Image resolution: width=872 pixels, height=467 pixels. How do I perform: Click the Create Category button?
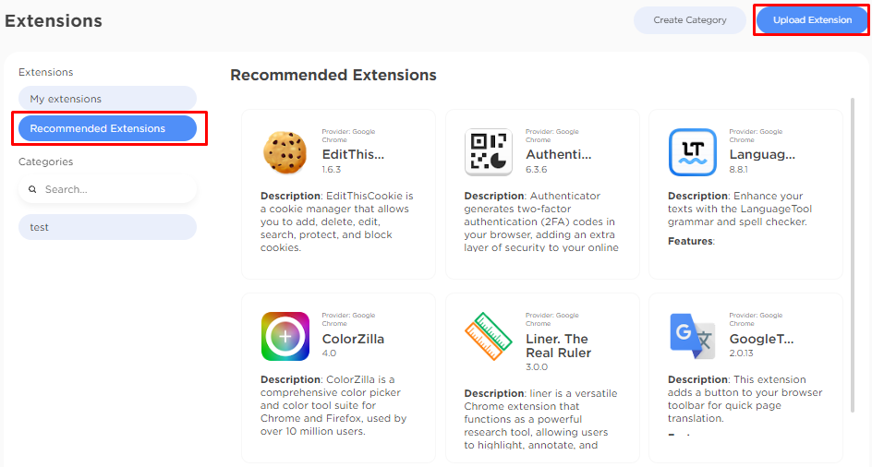click(690, 20)
